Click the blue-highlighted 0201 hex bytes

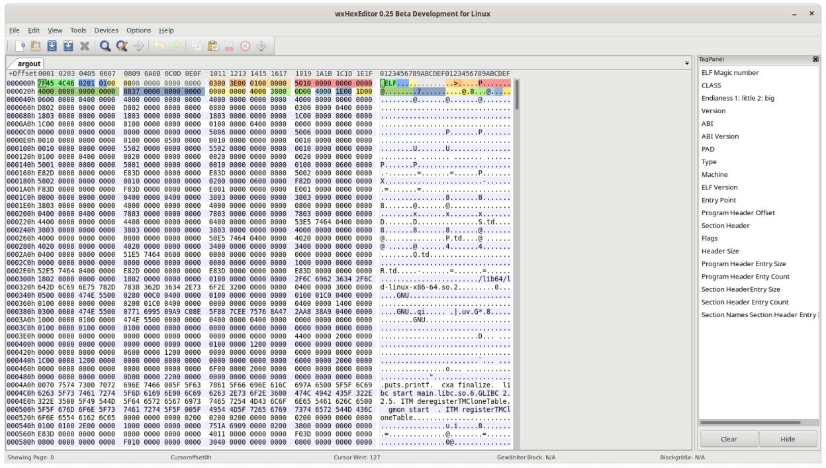coord(88,83)
